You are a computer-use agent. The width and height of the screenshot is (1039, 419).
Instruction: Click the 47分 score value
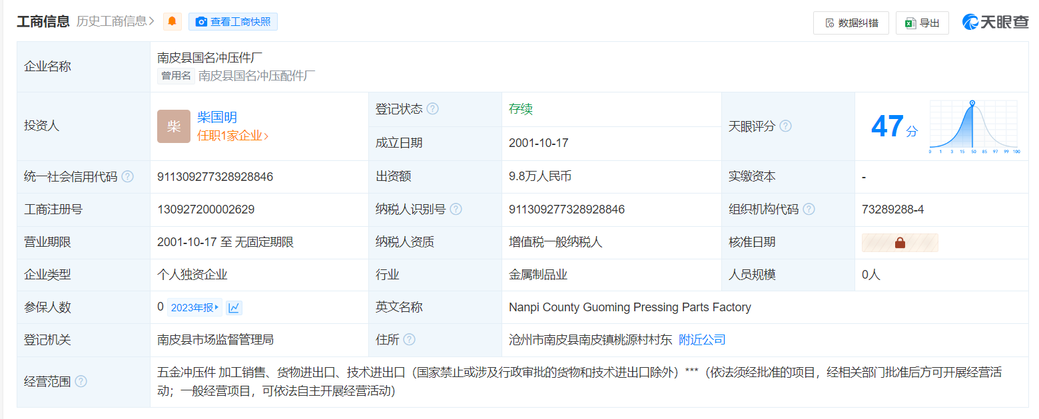[x=894, y=126]
